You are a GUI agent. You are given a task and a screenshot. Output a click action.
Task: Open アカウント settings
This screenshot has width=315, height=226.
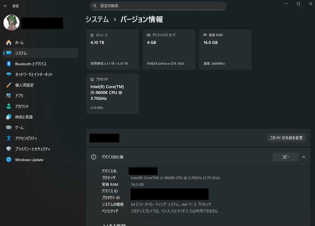[x=40, y=106]
